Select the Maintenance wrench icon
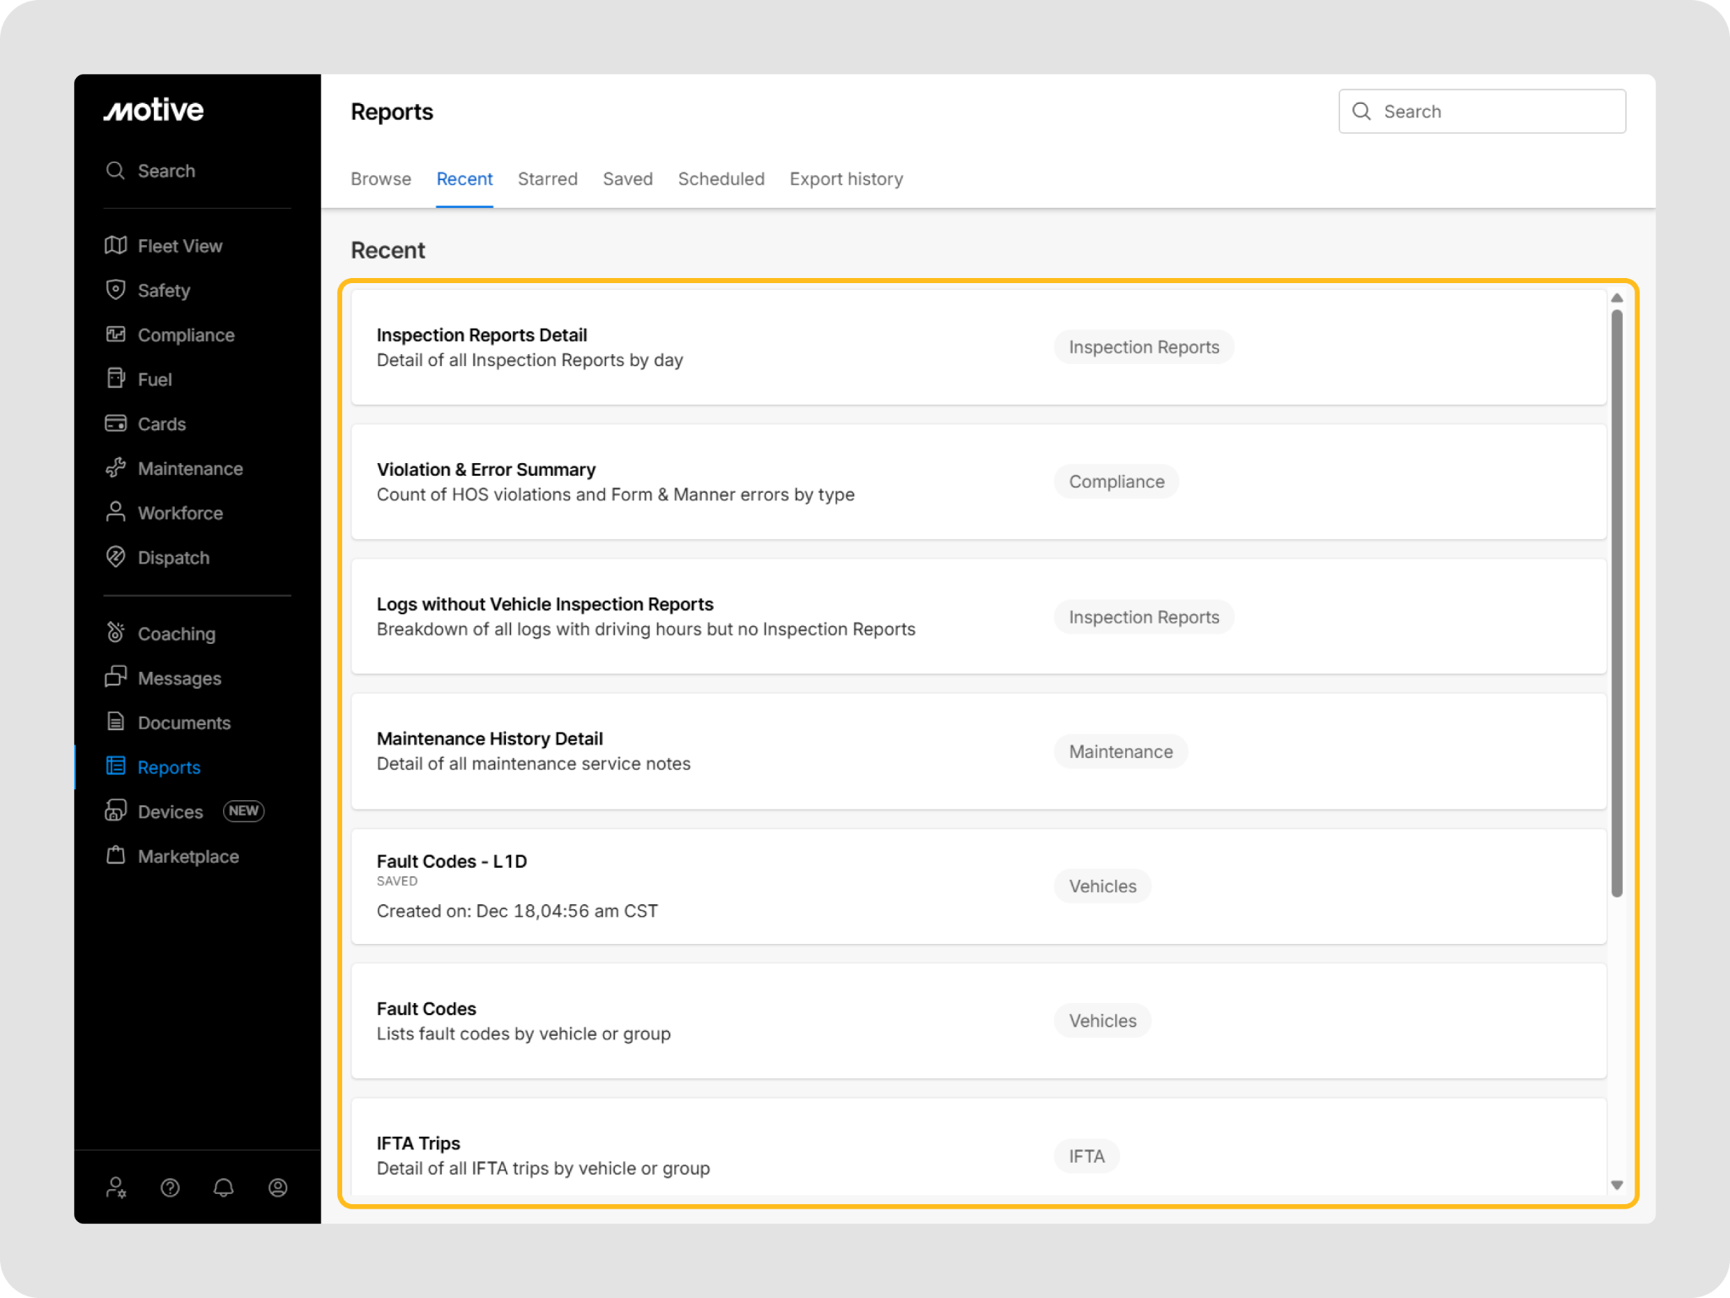Screen dimensions: 1730x1298 click(116, 468)
